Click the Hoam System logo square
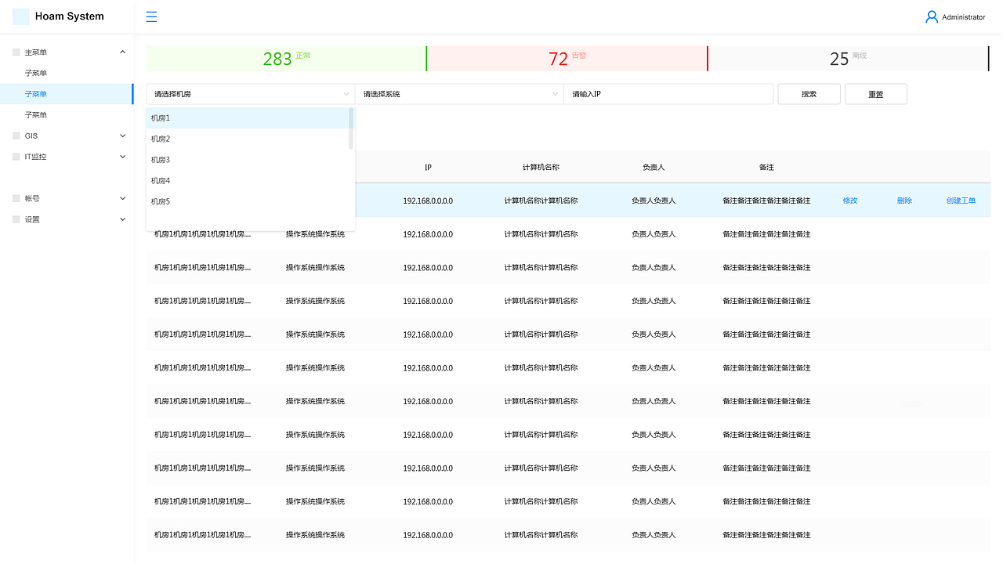Viewport: 1003px width, 564px height. coord(20,16)
